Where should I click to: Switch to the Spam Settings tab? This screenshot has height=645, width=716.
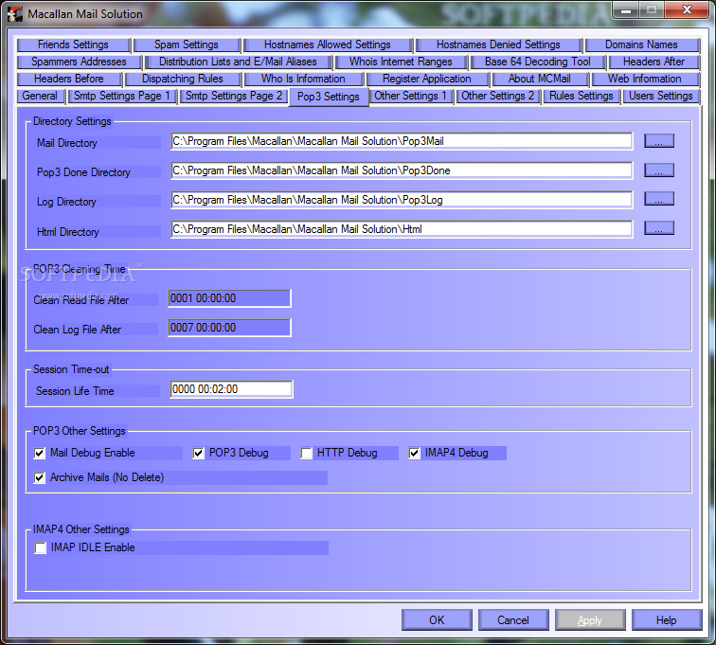tap(187, 45)
